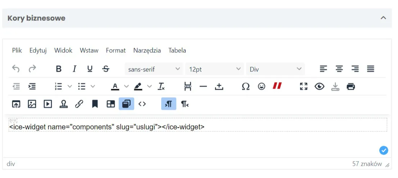Toggle underline formatting
The height and width of the screenshot is (178, 398).
pos(90,69)
